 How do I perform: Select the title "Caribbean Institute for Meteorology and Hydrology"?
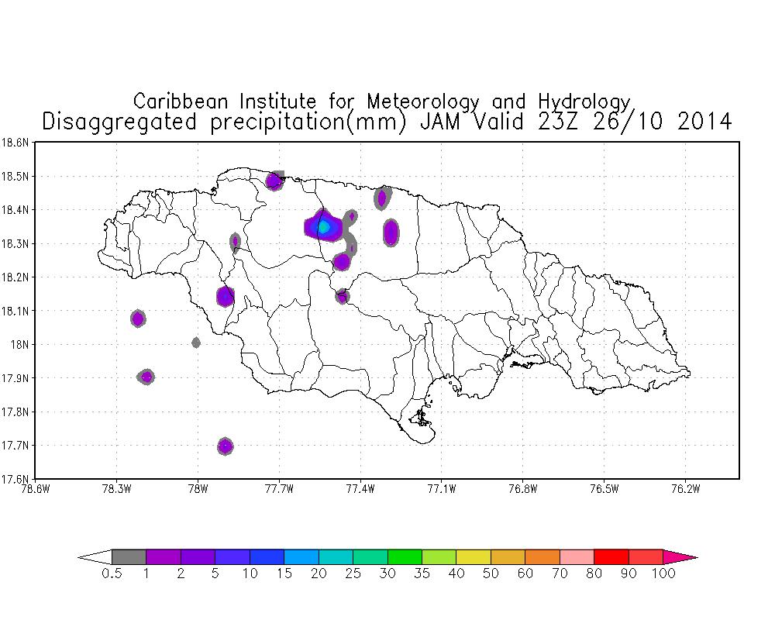(x=382, y=102)
